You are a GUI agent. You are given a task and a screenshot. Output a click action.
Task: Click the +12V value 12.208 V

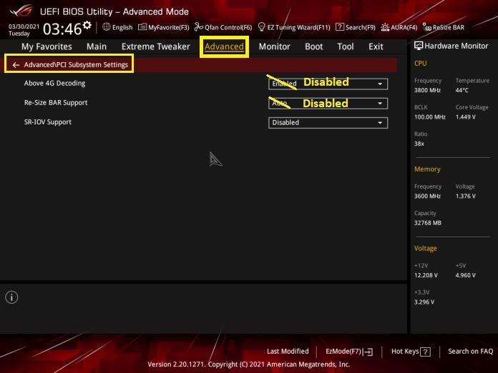tap(426, 275)
